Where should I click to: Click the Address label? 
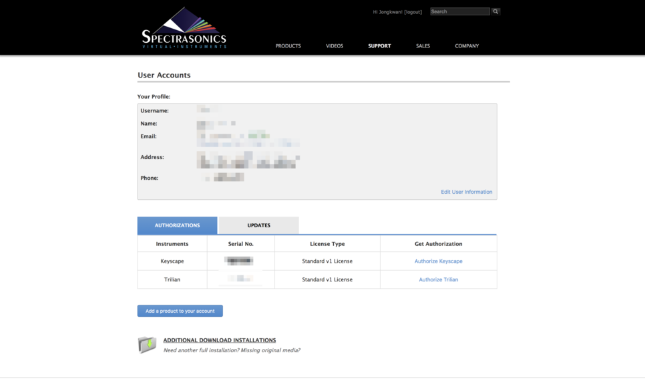[x=152, y=157]
